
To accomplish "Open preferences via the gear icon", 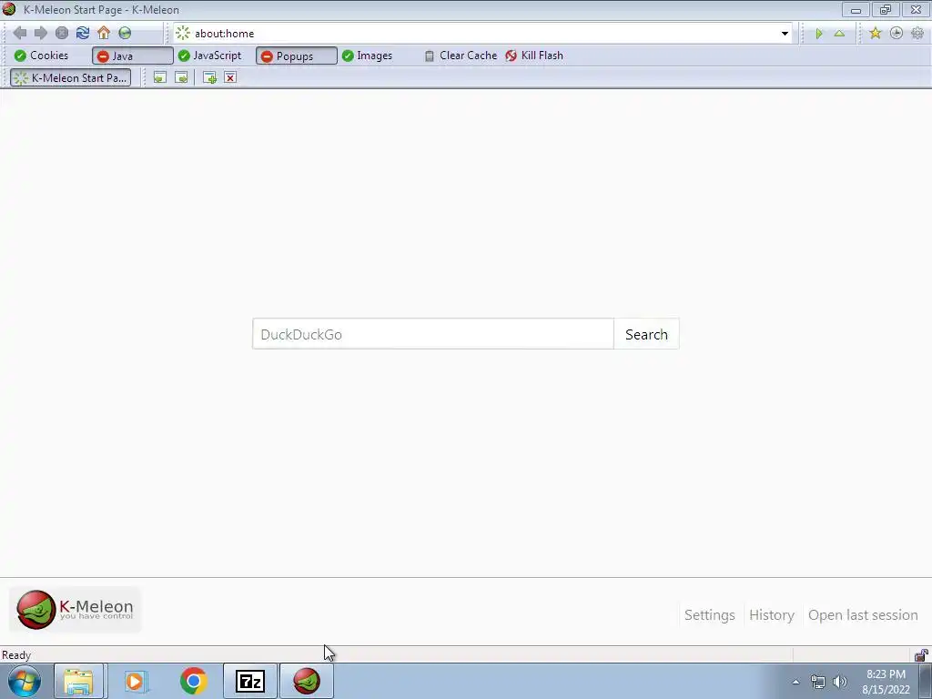I will (x=917, y=34).
